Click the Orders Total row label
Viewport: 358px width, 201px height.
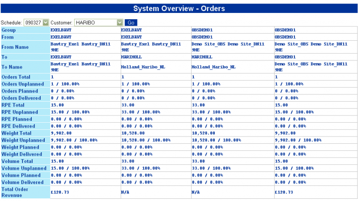tap(16, 77)
